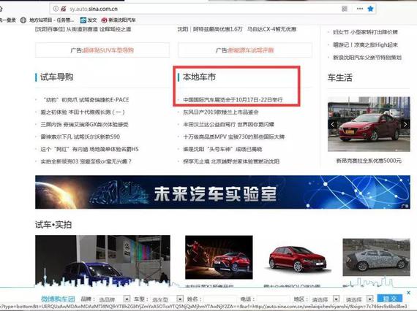Open the 本地车市 section heading
Screen dimensions: 417x311
[199, 77]
